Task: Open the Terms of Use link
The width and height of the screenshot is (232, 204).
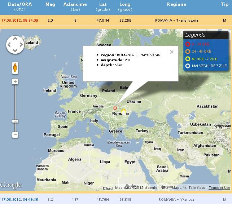Action: 219,188
